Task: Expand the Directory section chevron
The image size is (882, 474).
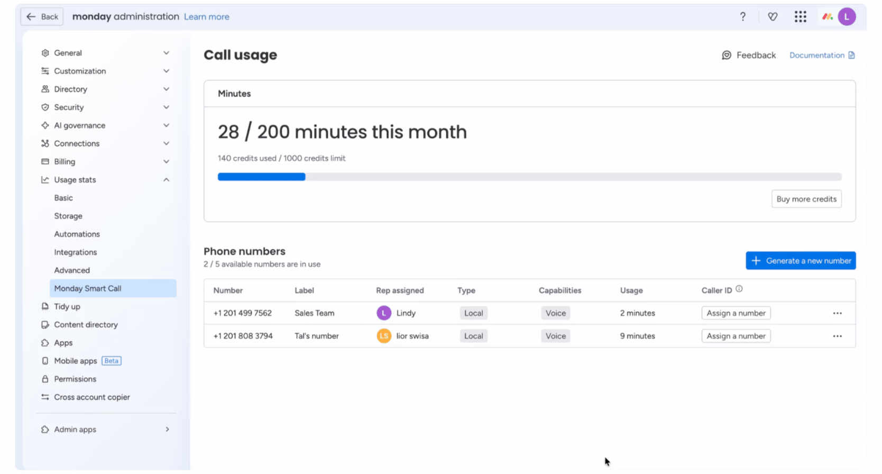Action: (166, 89)
